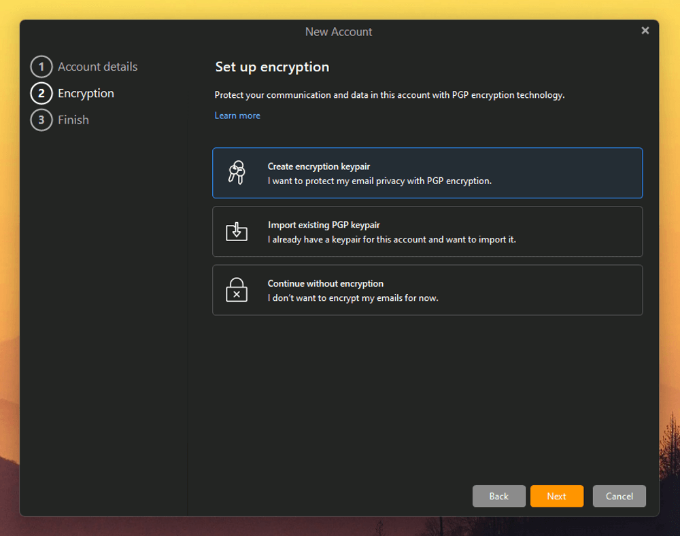The width and height of the screenshot is (680, 536).
Task: Click the step 1 circle number
Action: pos(41,67)
